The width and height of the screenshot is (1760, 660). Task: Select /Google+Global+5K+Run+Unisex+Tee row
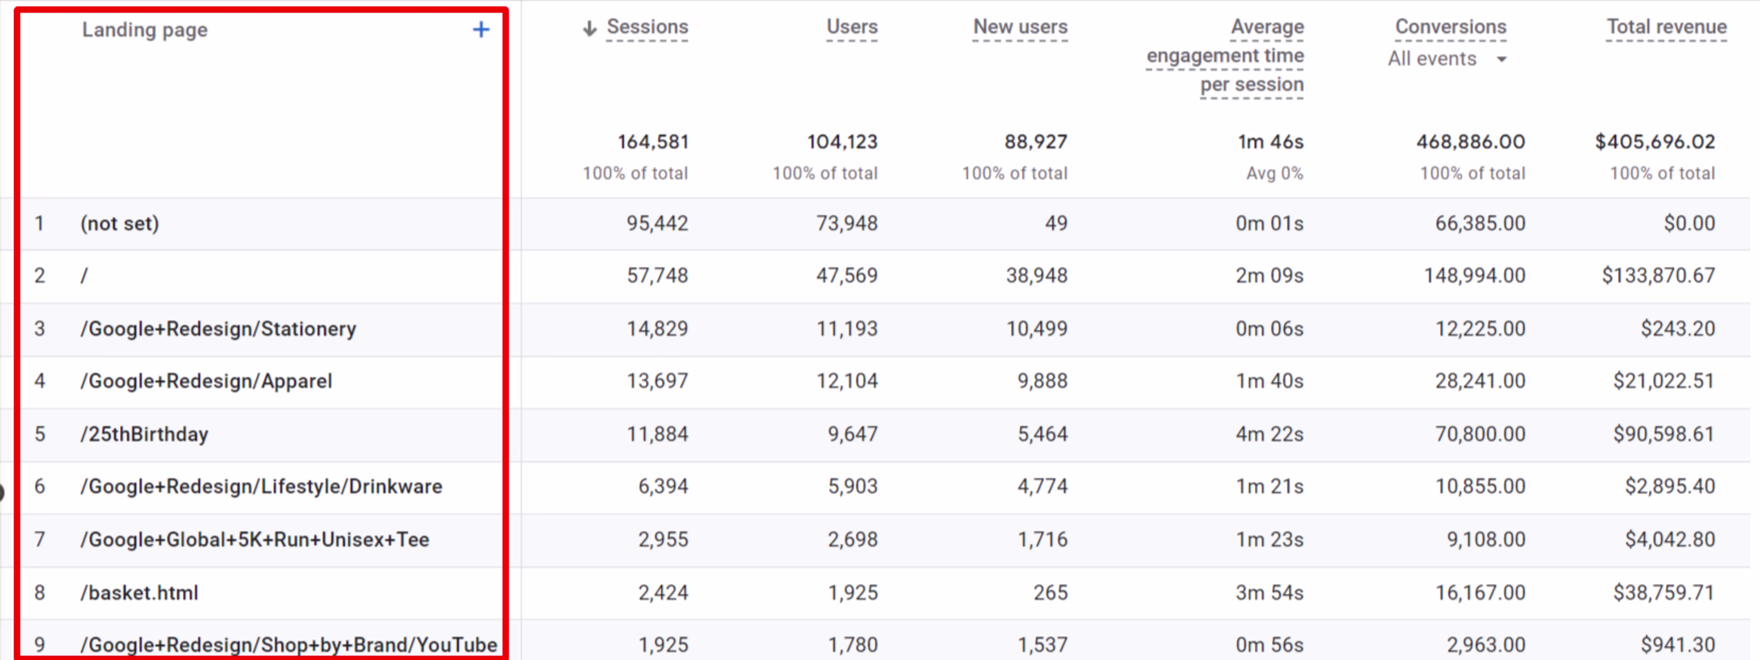click(254, 540)
